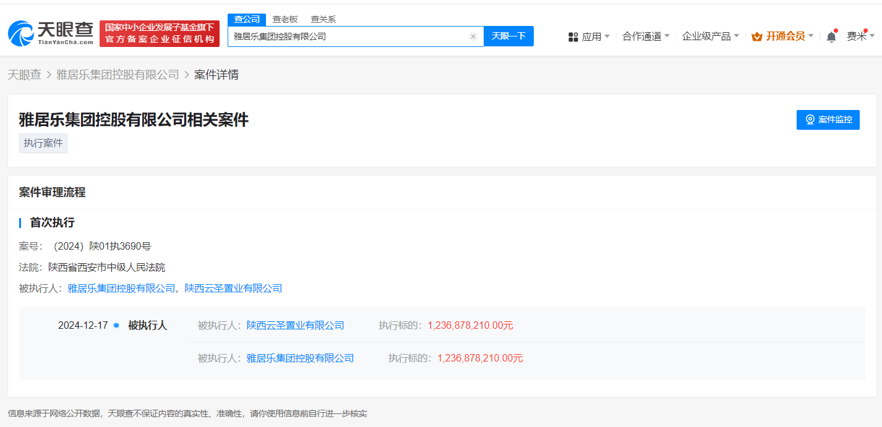The height and width of the screenshot is (427, 882).
Task: Open 雅居乐集团控股有限公司 link in the 被执行人 summary line
Action: click(x=121, y=288)
